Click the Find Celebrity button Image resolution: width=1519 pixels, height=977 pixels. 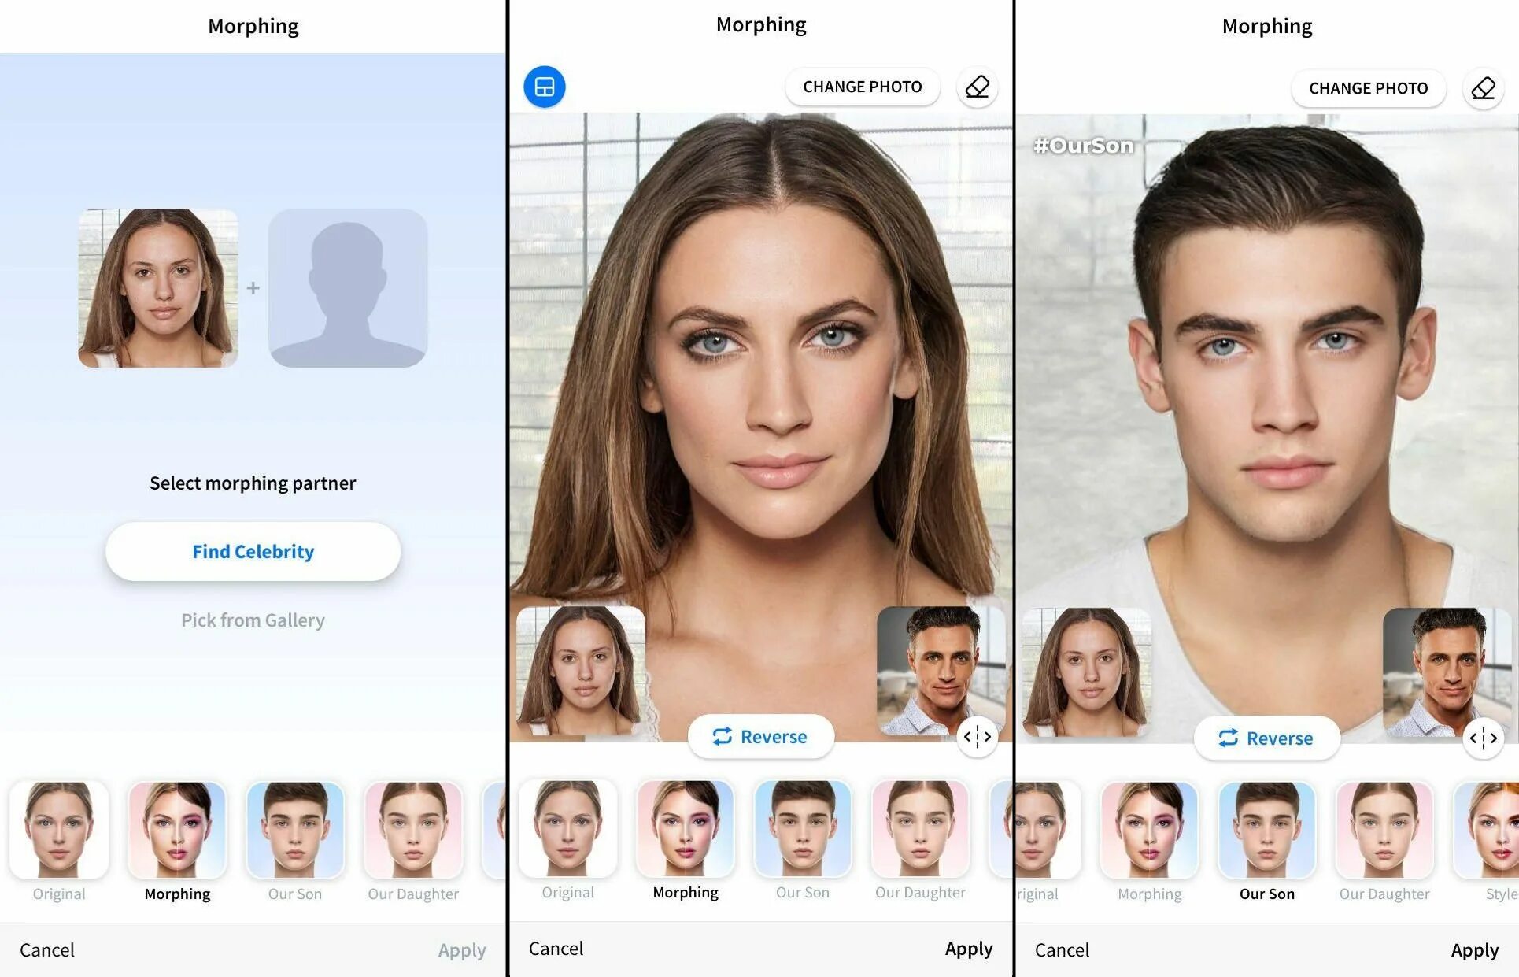253,550
